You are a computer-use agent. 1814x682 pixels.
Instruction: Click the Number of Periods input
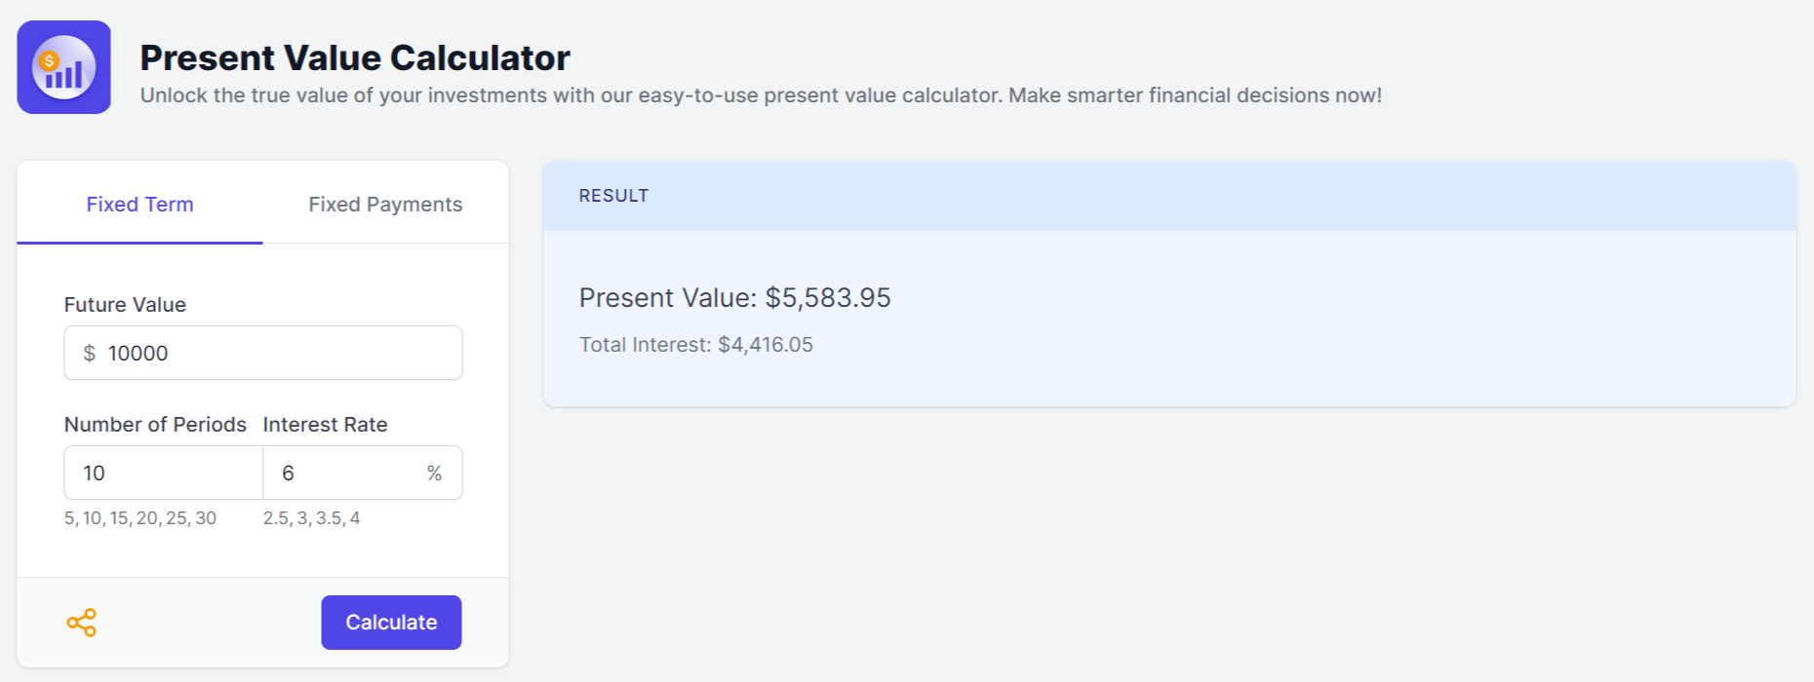(163, 474)
